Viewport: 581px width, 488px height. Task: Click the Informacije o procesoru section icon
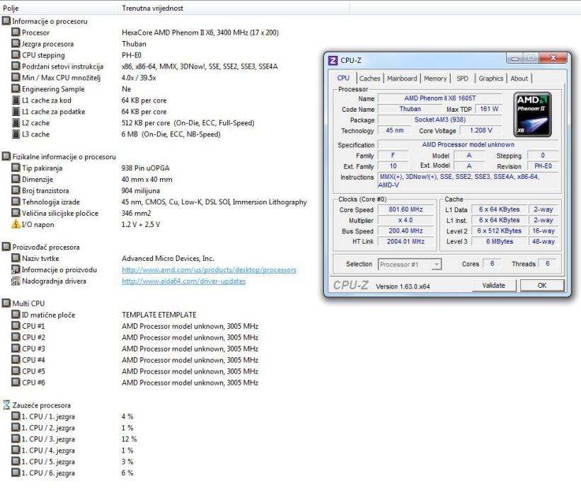6,21
